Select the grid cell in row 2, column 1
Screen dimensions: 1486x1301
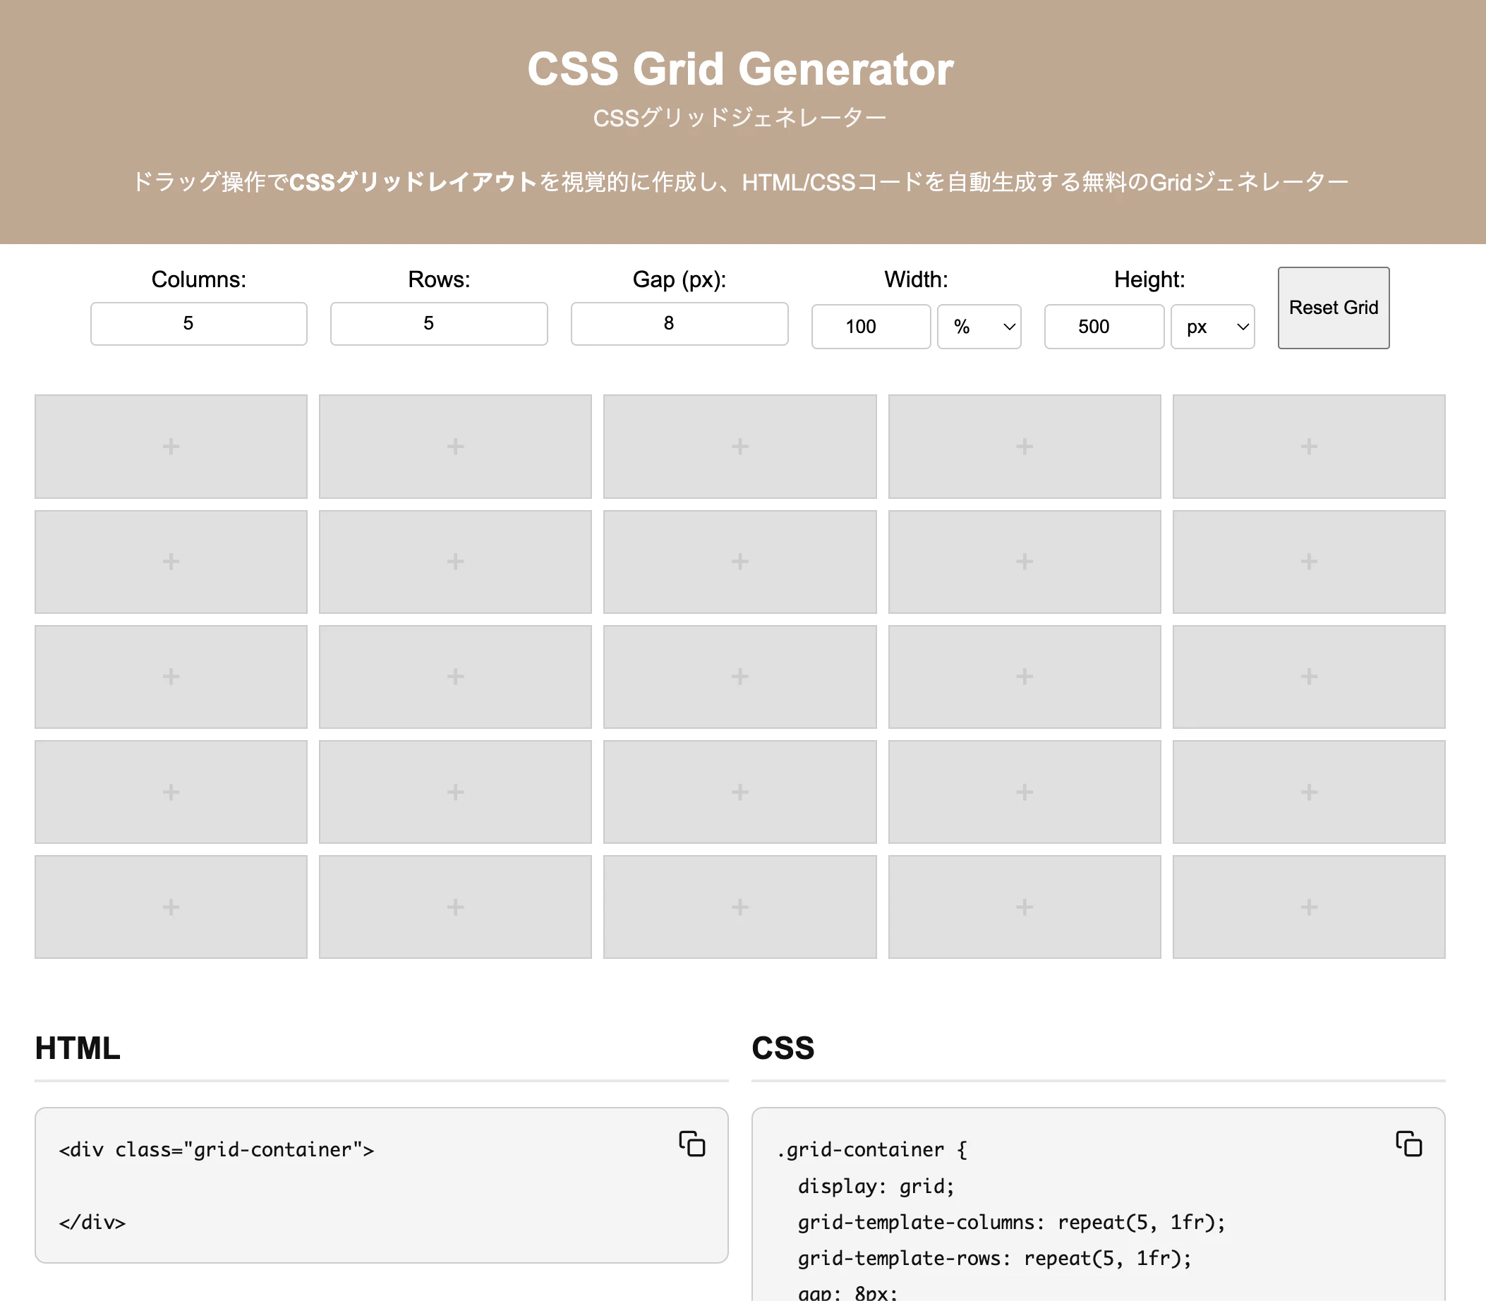(171, 562)
